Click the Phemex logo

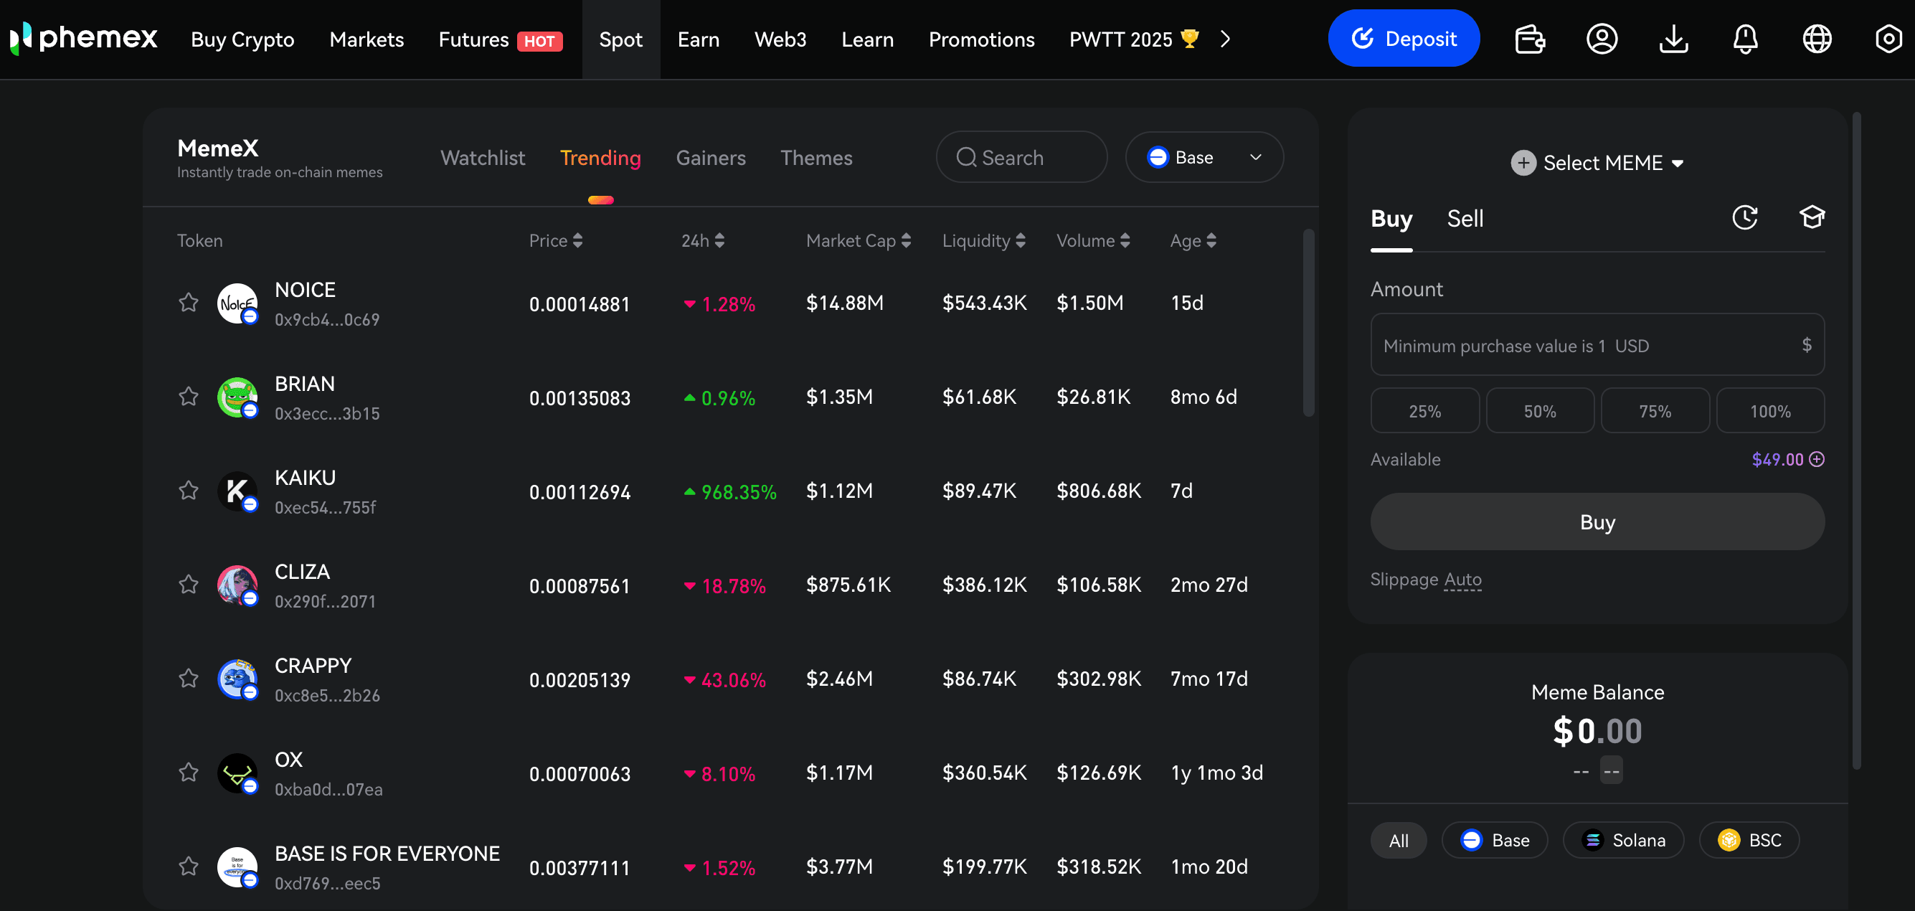tap(83, 38)
